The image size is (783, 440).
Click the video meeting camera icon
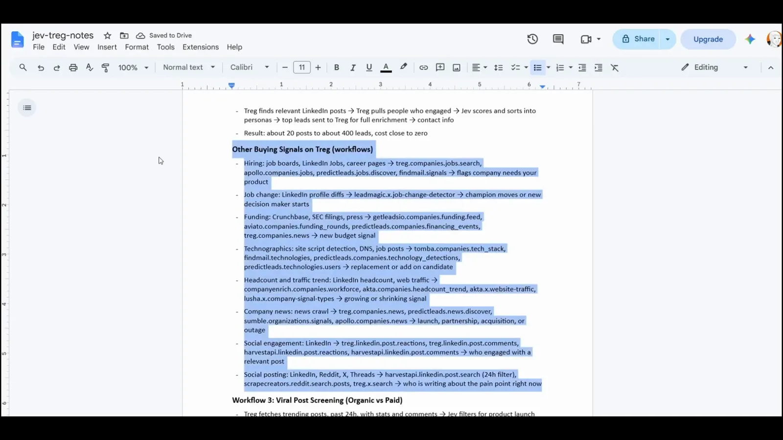click(x=586, y=39)
